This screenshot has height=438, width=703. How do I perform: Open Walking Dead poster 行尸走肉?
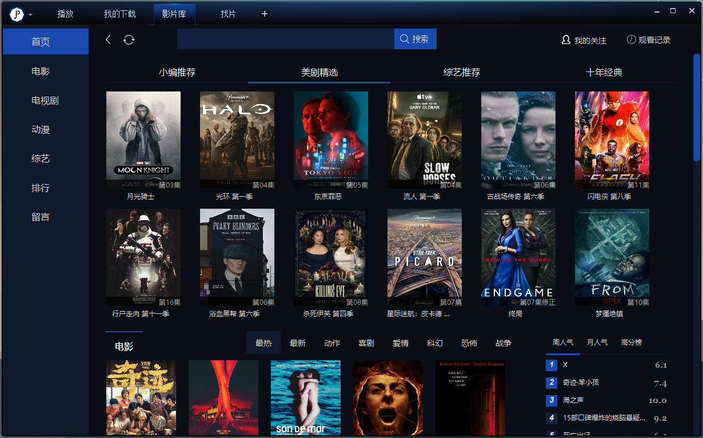(143, 257)
